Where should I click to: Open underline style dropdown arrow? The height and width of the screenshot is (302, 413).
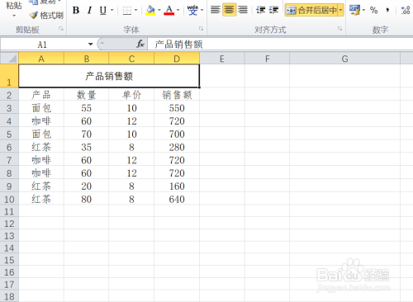click(112, 11)
